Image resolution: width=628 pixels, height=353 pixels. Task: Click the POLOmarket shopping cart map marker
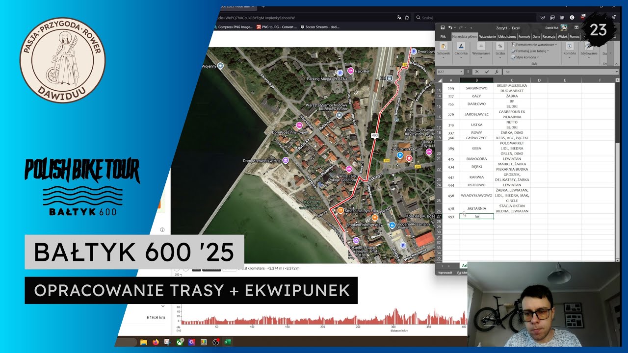(x=400, y=155)
